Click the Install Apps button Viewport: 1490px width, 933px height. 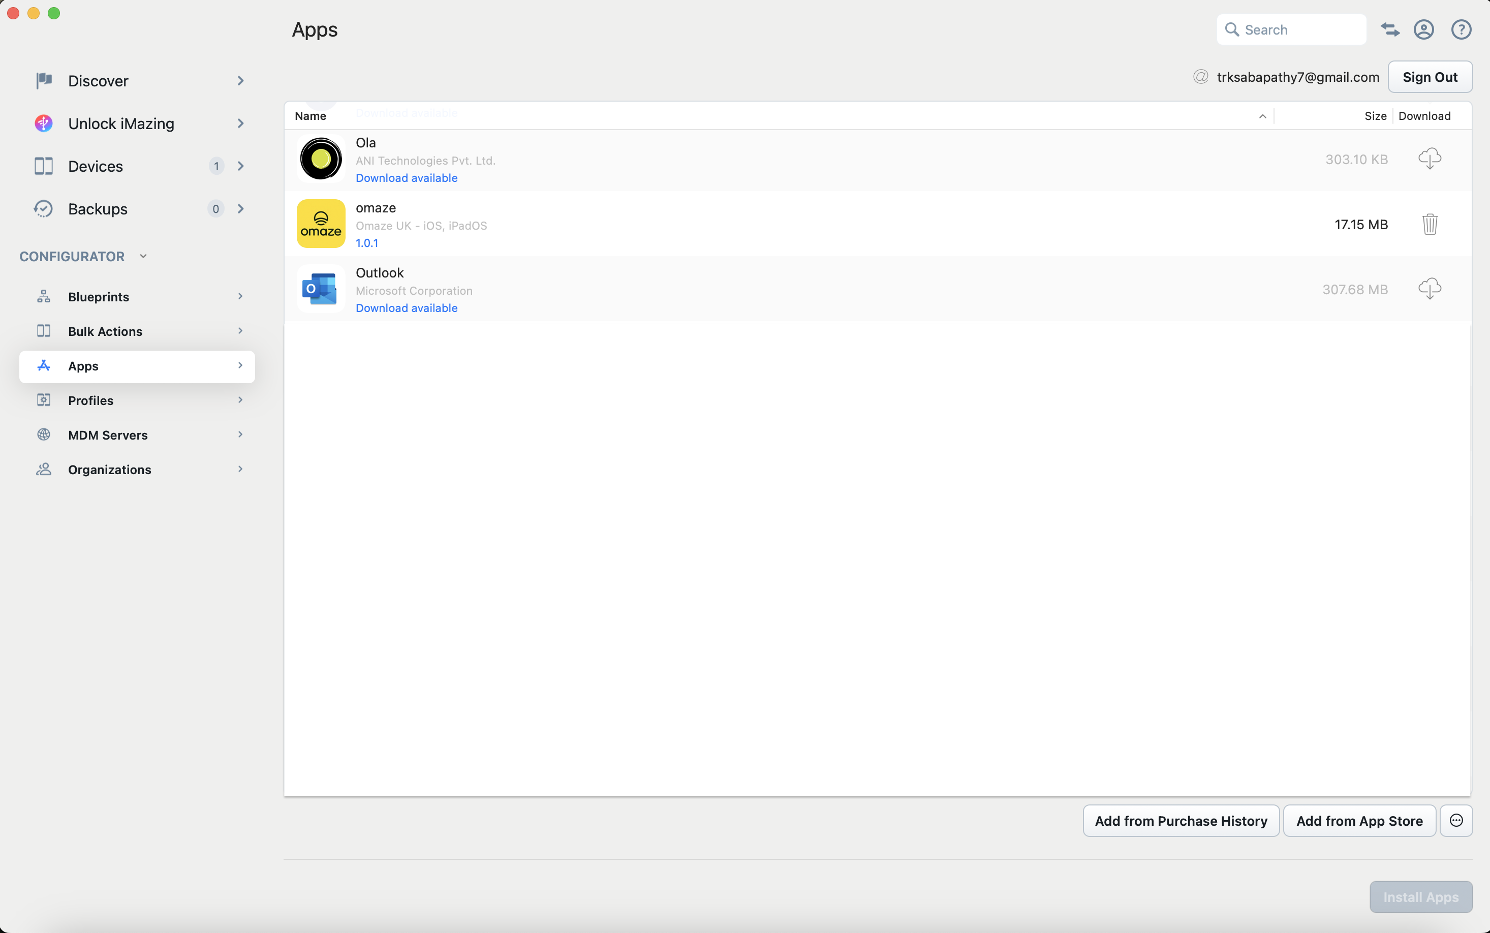tap(1421, 896)
